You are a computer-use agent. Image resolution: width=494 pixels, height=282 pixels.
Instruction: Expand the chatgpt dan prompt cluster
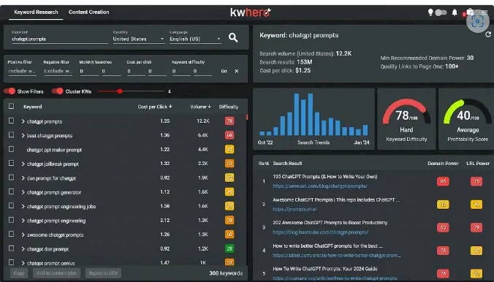(x=23, y=249)
